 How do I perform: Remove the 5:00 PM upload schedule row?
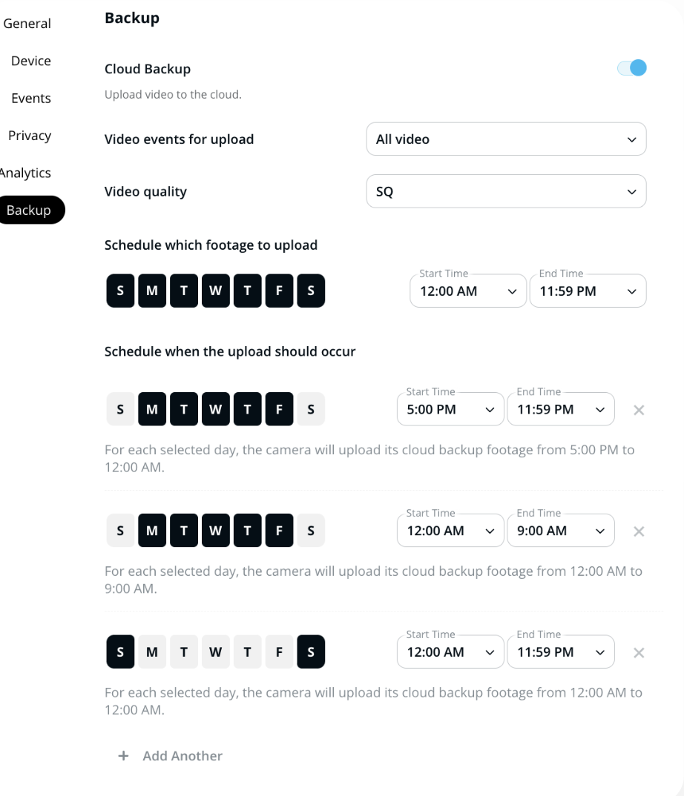click(x=639, y=410)
